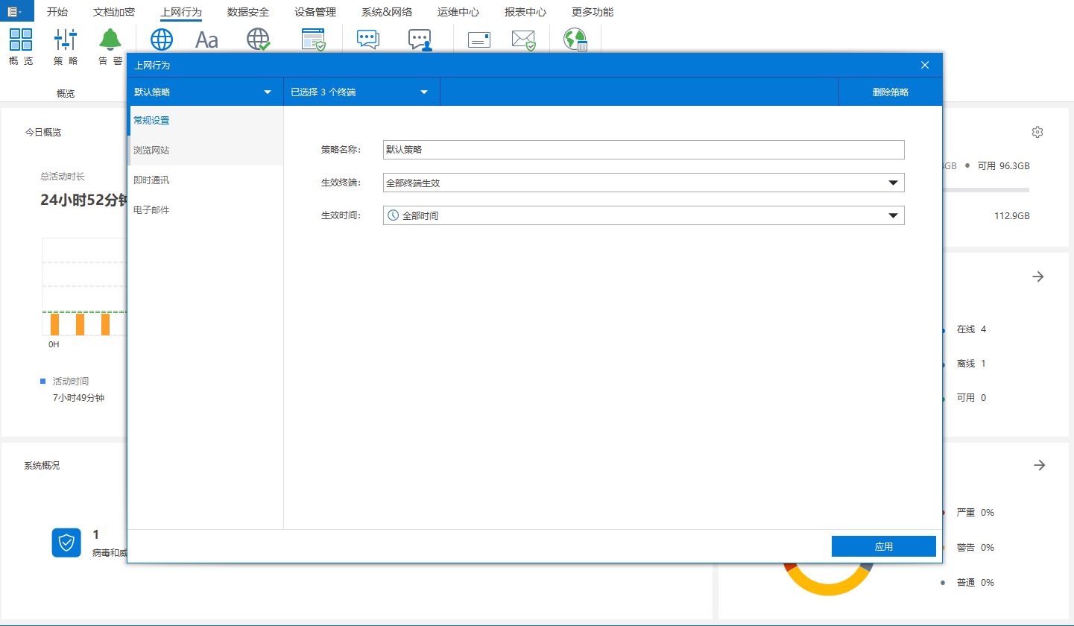Open the 策略 policy sliders icon
Viewport: 1074px width, 626px height.
click(x=66, y=39)
